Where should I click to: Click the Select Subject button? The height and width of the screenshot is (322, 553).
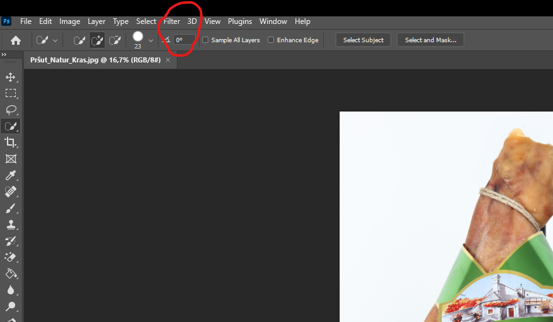pyautogui.click(x=363, y=40)
